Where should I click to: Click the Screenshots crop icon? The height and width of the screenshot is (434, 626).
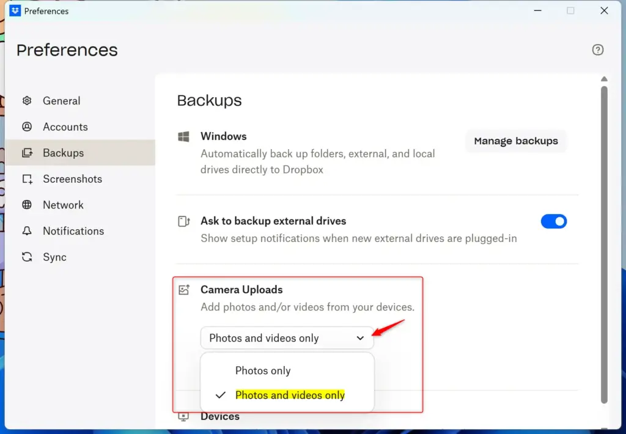(27, 179)
